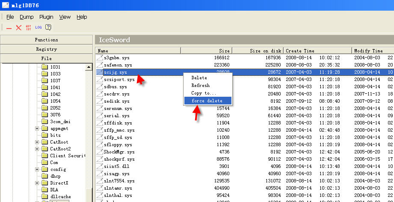The image size is (394, 202).
Task: Expand the appmgmt folder node
Action: tap(37, 128)
